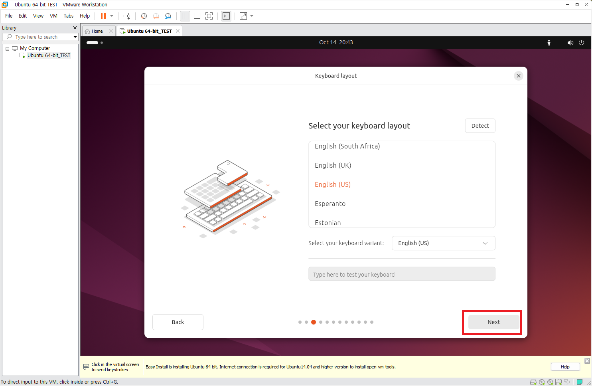Send Ctrl+Alt+Del to virtual machine
This screenshot has height=386, width=592.
tap(127, 16)
